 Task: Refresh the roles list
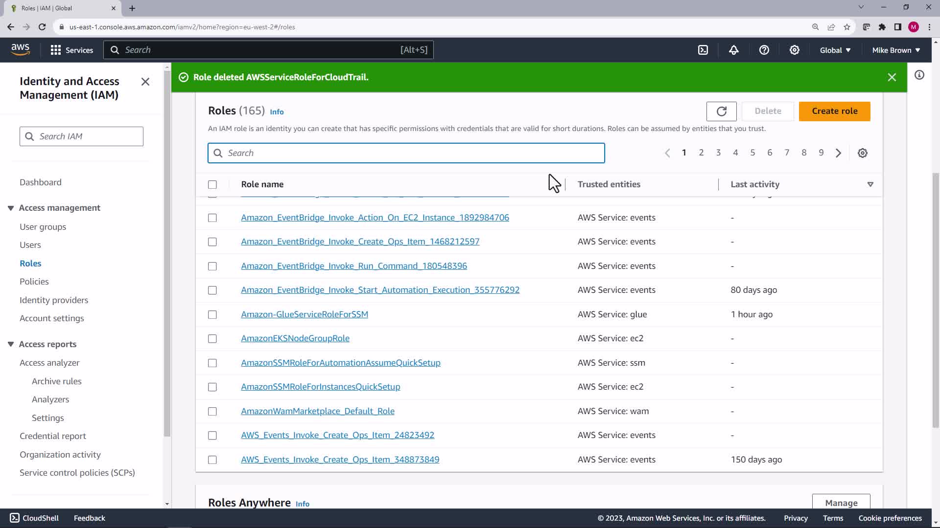coord(721,111)
